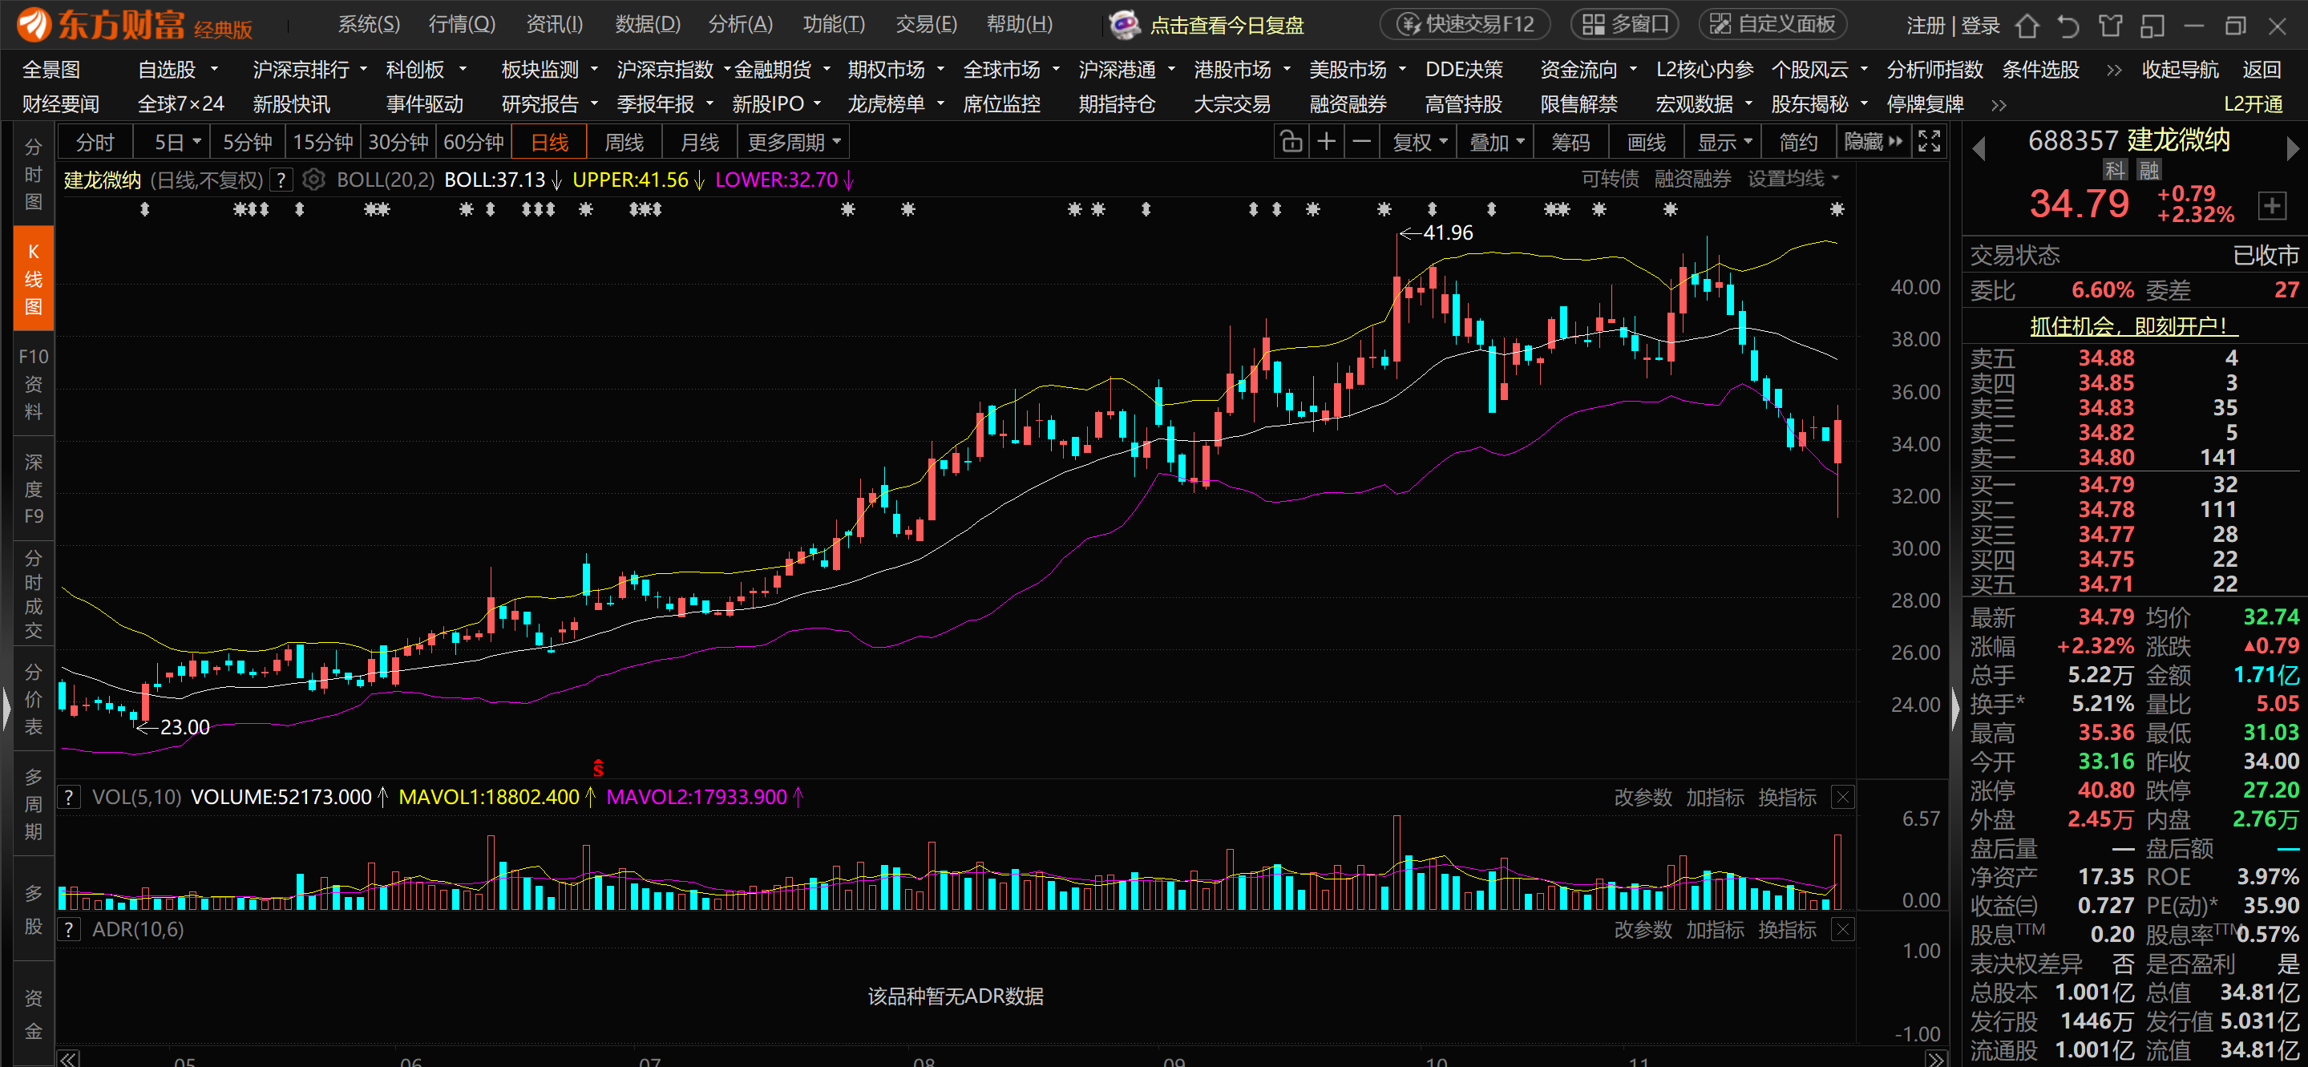Toggle 筹码 chip distribution view
Viewport: 2308px width, 1067px height.
point(1570,143)
